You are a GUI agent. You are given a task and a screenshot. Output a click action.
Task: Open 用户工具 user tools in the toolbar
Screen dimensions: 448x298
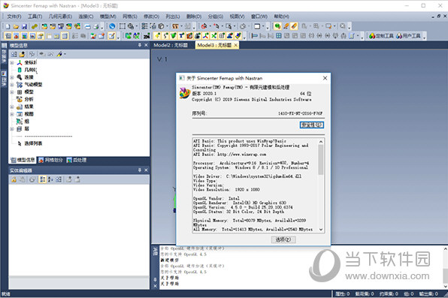(x=409, y=36)
